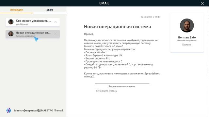Click the line 'Язык Espaniol, клавиатура UK'
Screen dimensions: 209x117
[103, 55]
